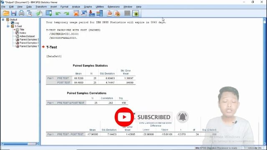
Task: Open the Graphs menu
Action: (88, 7)
